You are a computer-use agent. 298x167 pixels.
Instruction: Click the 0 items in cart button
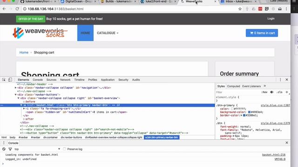coord(262,33)
